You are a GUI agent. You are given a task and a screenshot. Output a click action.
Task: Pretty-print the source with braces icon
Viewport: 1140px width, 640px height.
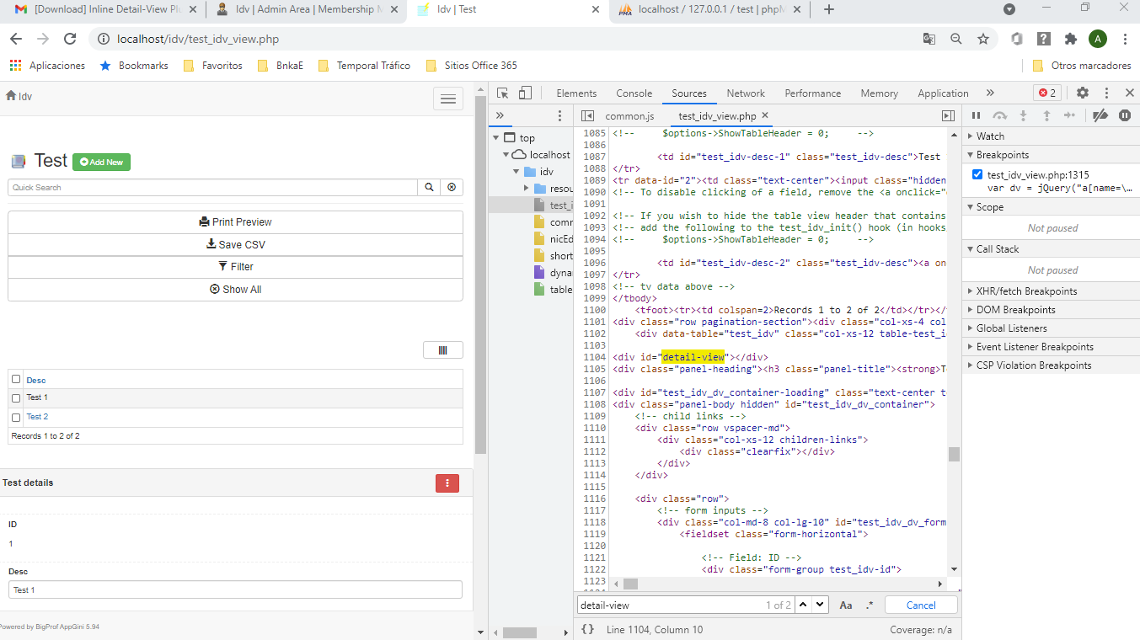588,629
